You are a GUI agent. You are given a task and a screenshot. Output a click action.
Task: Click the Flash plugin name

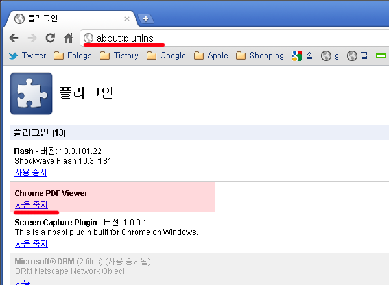pos(24,151)
